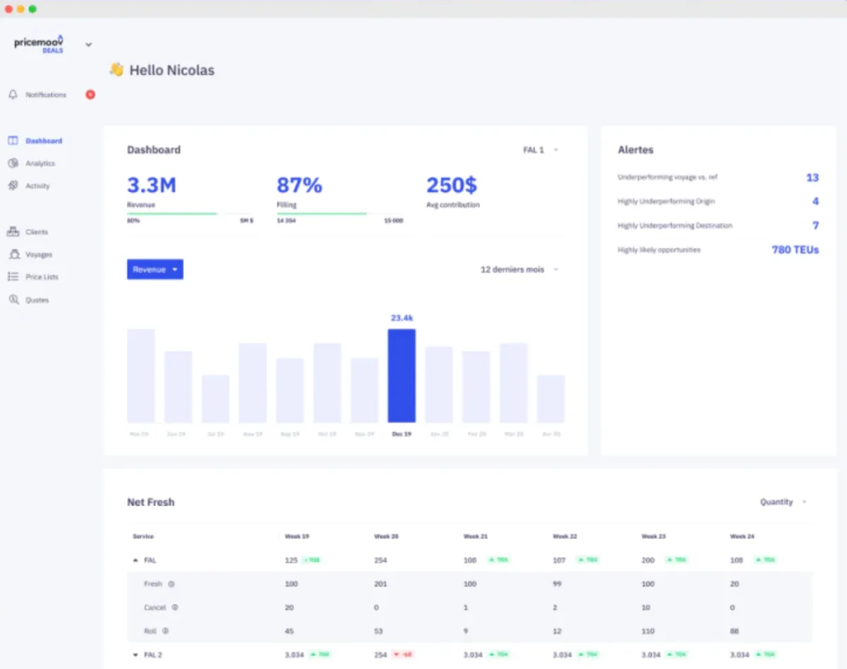Click the 87% filling figure
This screenshot has height=669, width=847.
point(299,186)
